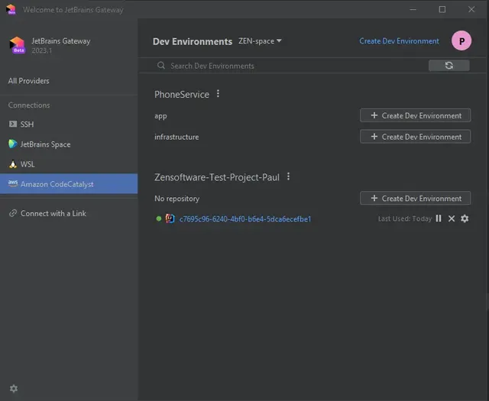Click the IntelliJ IDE icon beside c7695c96

coord(170,218)
